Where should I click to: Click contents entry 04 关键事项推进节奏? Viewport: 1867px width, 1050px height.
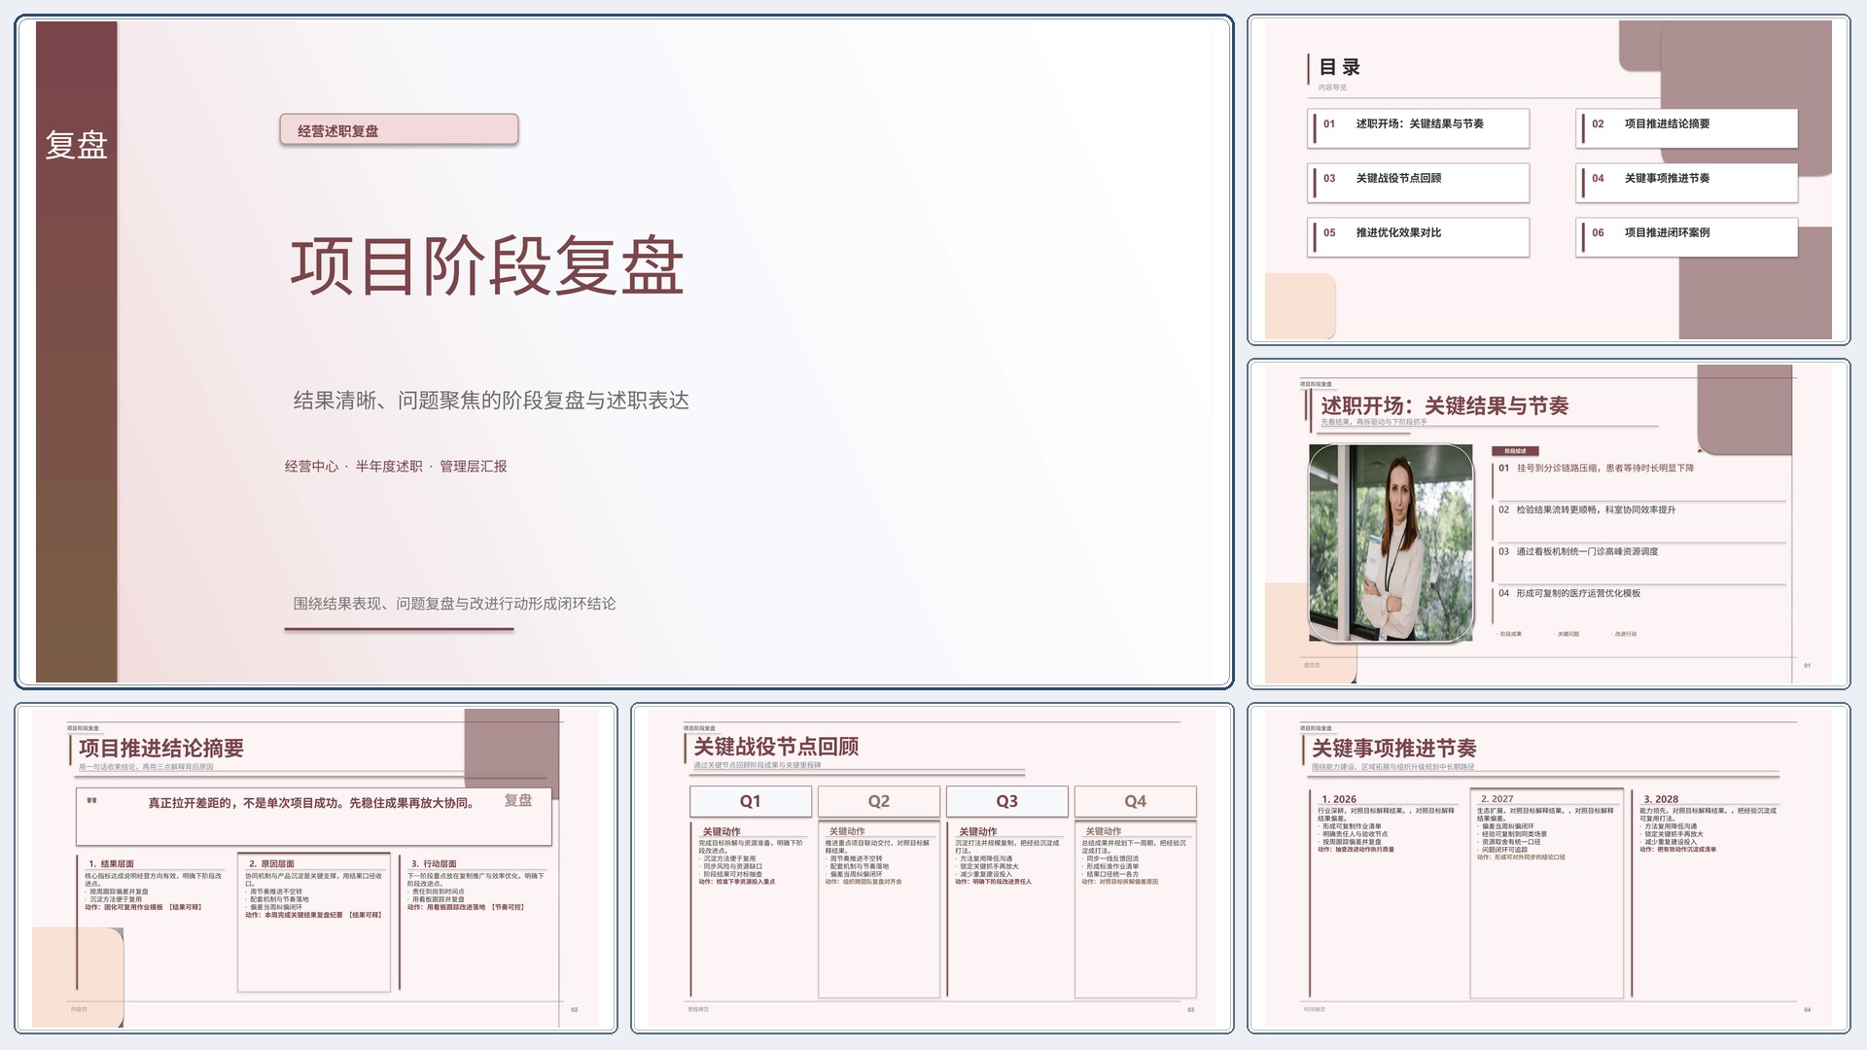click(x=1687, y=182)
